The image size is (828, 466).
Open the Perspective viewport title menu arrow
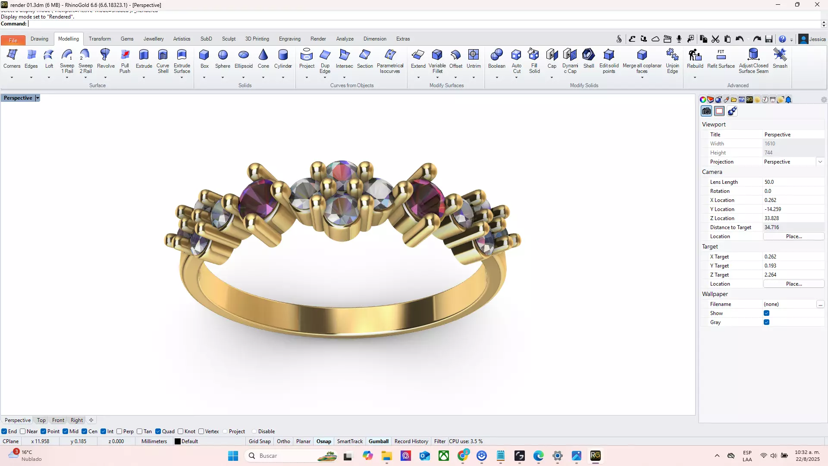point(38,98)
